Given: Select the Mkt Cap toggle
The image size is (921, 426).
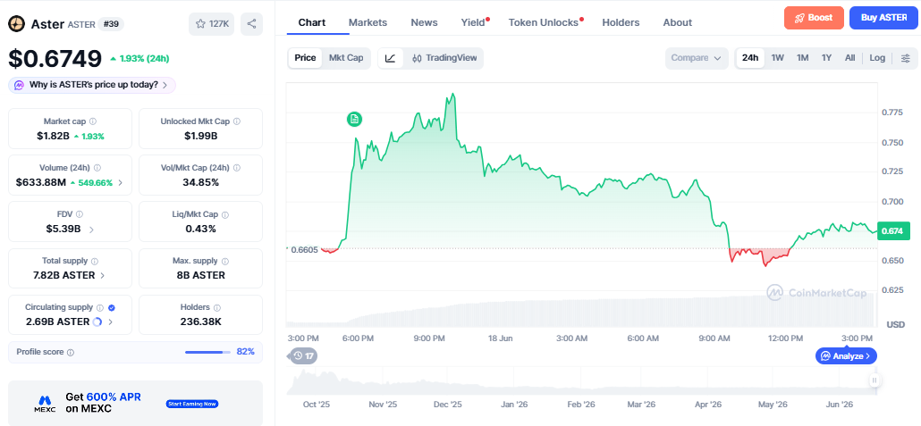Looking at the screenshot, I should tap(346, 58).
